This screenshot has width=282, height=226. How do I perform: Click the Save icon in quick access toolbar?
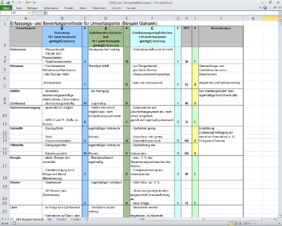click(x=7, y=2)
